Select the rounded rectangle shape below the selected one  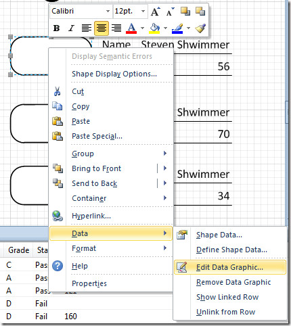click(x=29, y=123)
